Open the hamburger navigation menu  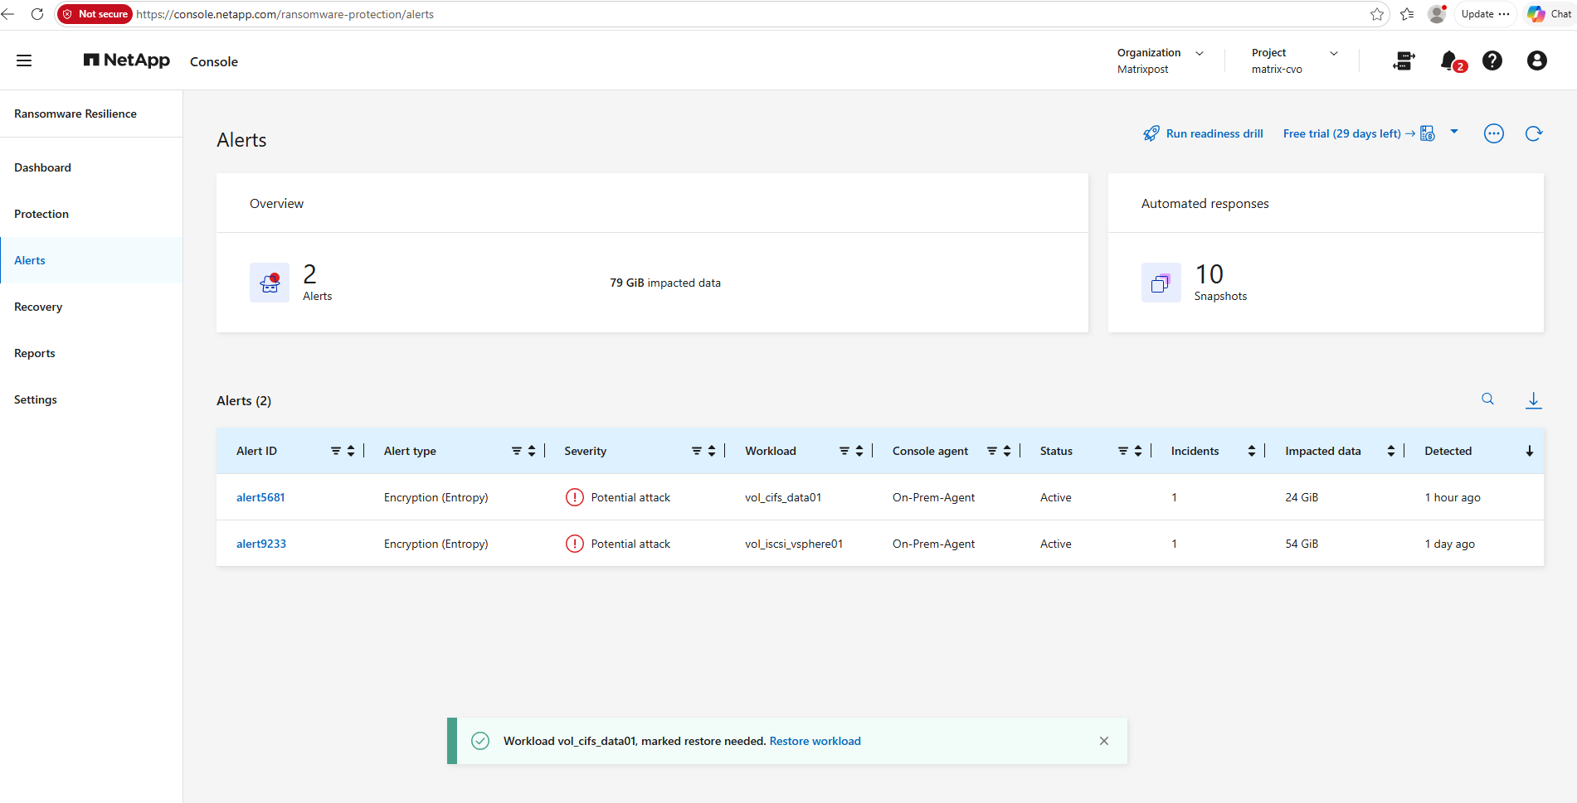24,60
